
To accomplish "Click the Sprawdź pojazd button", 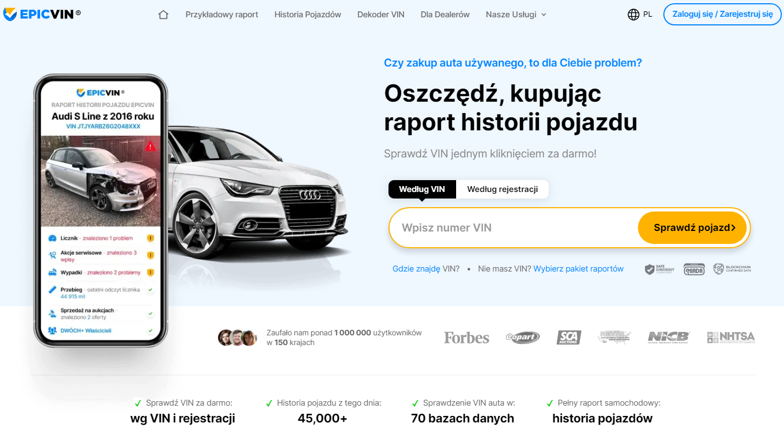I will (x=693, y=228).
